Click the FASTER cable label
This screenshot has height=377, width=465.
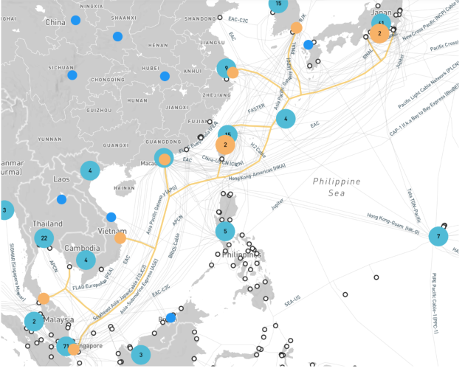256,108
